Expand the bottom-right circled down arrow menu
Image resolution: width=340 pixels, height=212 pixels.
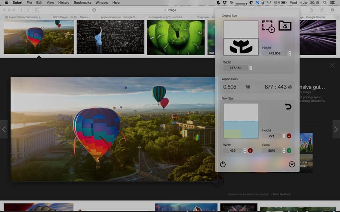292,164
